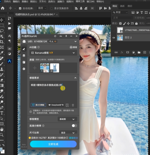150x155 pixels.
Task: Toggle lock position icon in Layers panel
Action: click(128, 24)
